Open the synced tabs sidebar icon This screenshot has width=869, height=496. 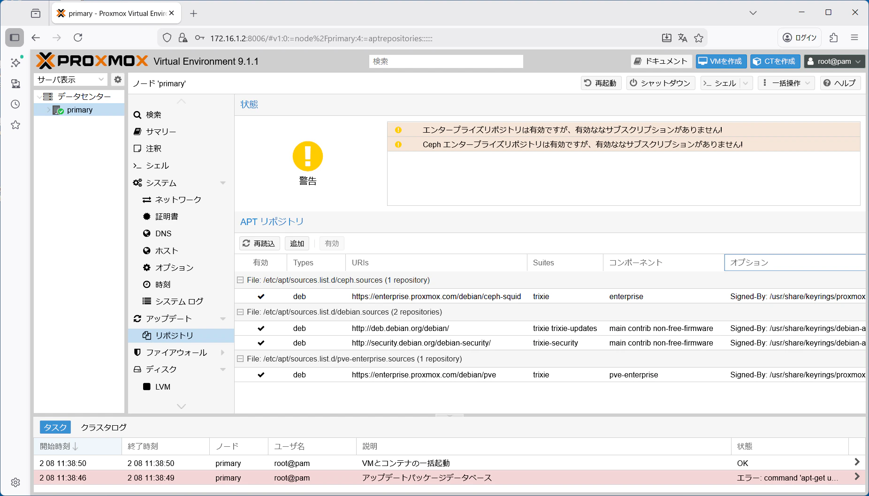coord(15,83)
